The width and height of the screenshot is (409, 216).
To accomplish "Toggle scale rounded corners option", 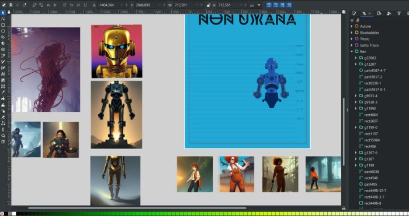I will click(x=275, y=5).
